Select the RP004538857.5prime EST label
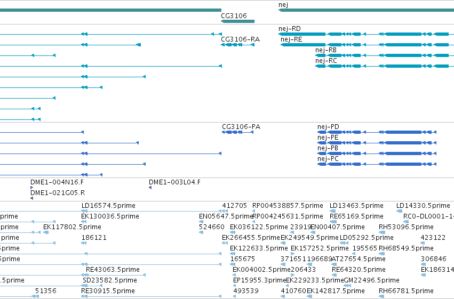Viewport: 454px width, 299px height. click(x=288, y=206)
